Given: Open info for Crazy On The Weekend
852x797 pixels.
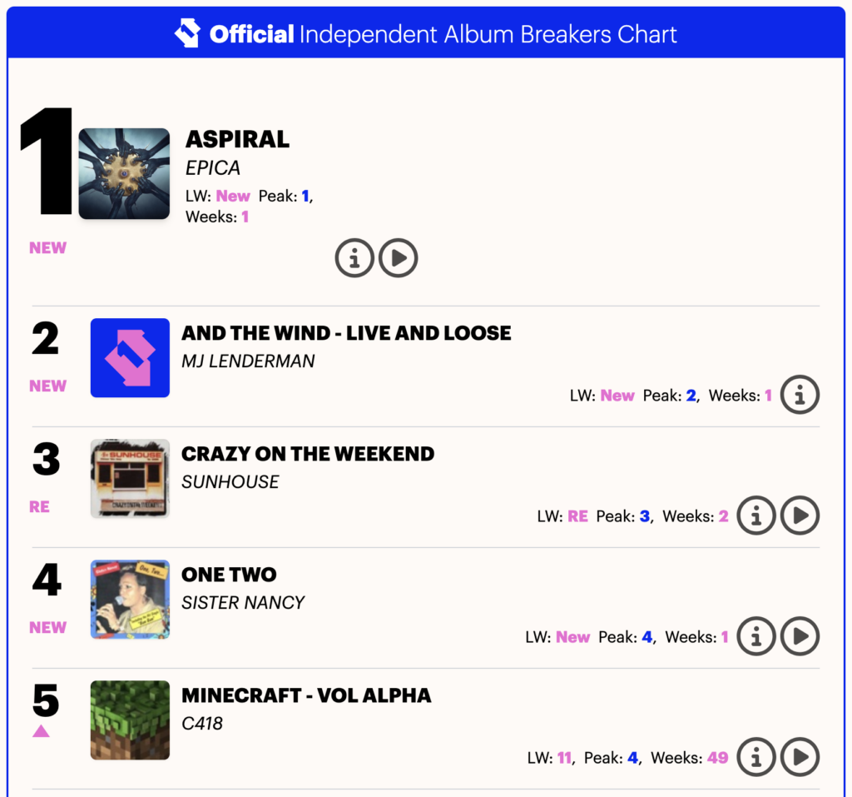Looking at the screenshot, I should click(x=756, y=516).
